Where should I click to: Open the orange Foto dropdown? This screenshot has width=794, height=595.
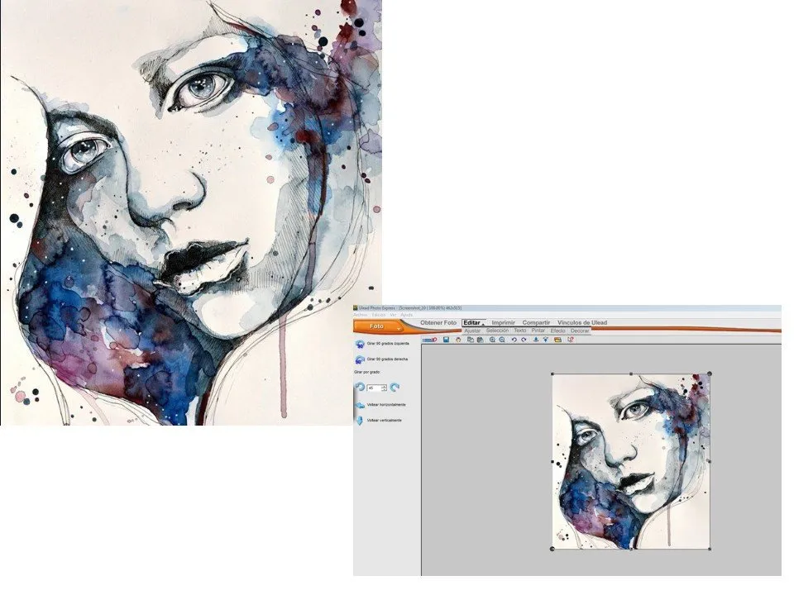click(379, 326)
